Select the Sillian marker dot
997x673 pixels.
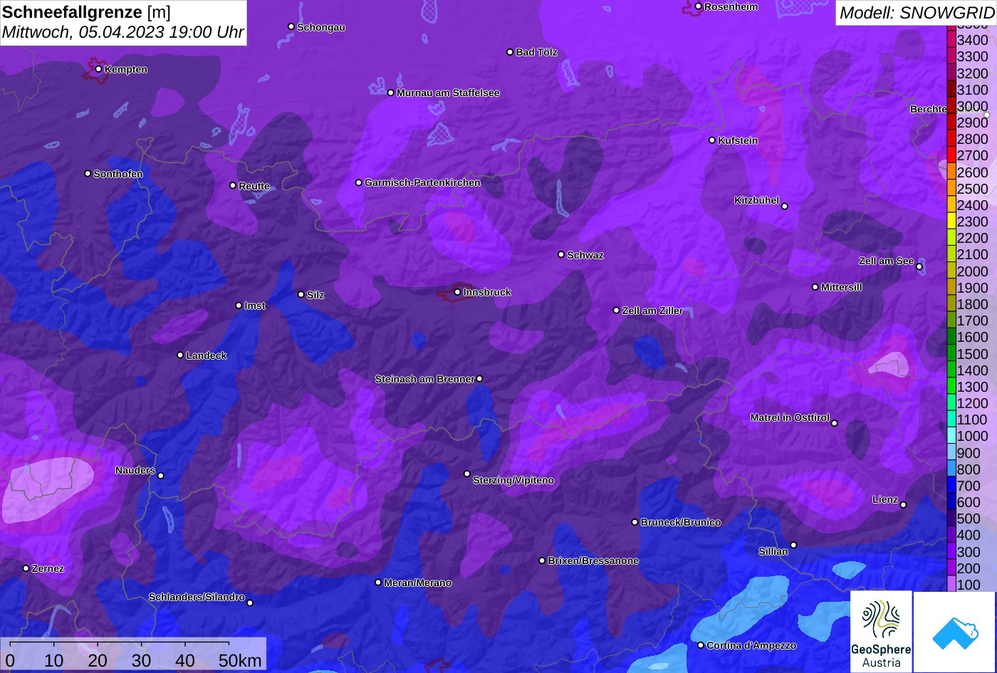click(793, 546)
